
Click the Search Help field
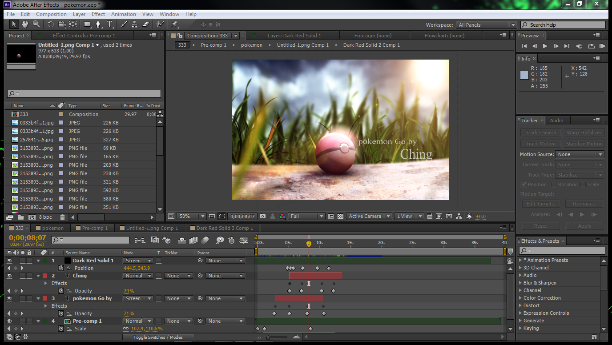[563, 25]
